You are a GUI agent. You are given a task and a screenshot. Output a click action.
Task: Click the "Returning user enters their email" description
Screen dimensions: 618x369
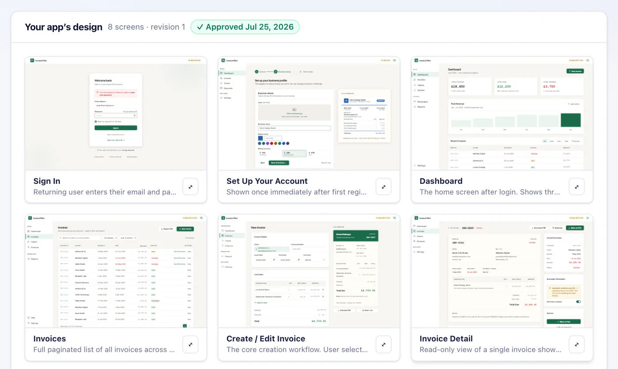pyautogui.click(x=105, y=192)
